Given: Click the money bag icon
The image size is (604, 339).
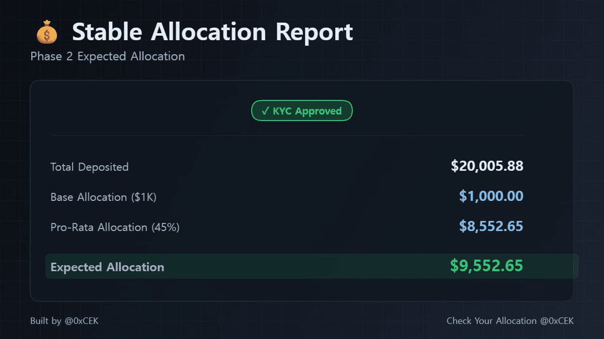Looking at the screenshot, I should 47,32.
